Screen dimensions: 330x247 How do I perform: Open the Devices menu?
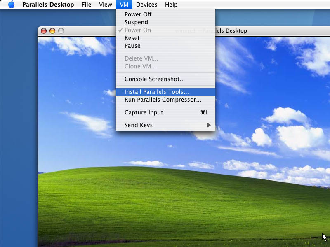[x=146, y=5]
